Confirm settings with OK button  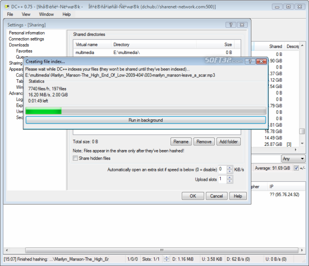coord(193,196)
